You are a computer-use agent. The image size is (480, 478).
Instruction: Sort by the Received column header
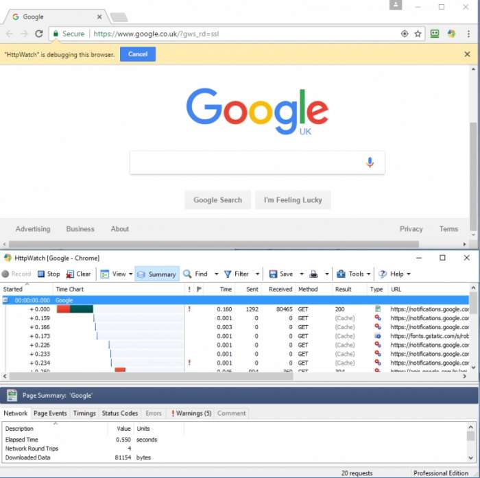(280, 289)
